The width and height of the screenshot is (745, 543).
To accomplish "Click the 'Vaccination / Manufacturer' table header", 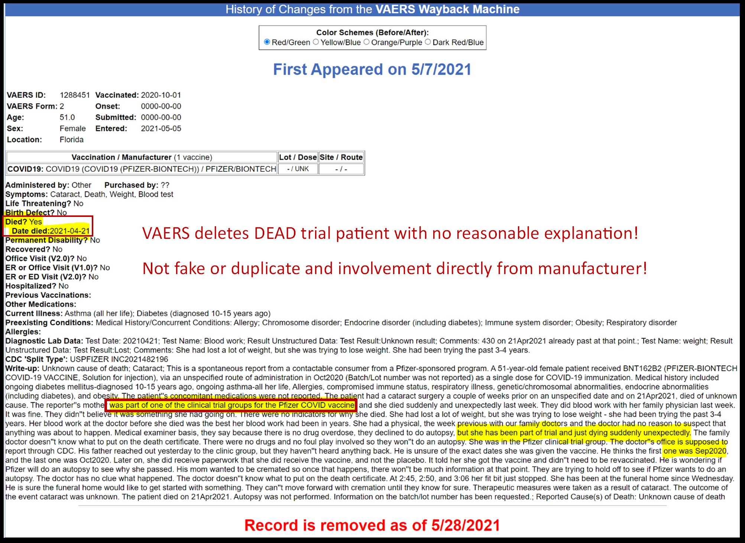I will point(142,157).
